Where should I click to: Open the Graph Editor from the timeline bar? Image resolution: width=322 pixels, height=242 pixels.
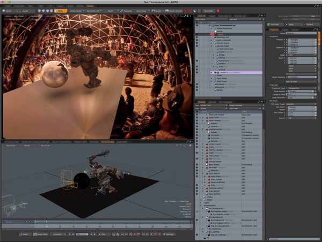tap(40, 234)
